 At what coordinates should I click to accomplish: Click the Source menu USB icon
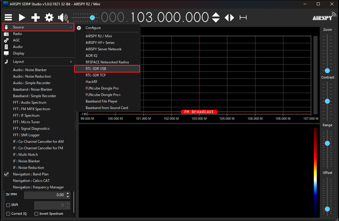[x=6, y=27]
